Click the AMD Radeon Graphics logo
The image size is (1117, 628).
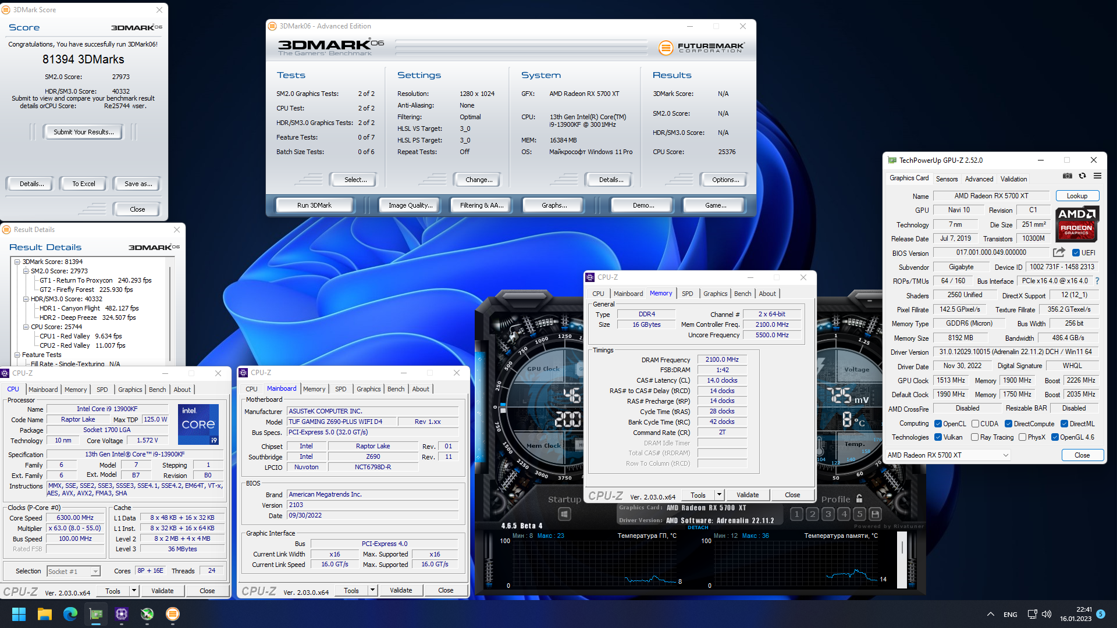pos(1076,224)
